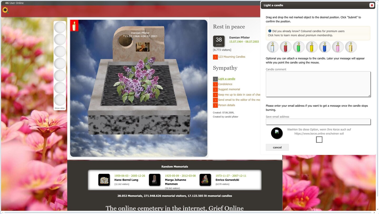Close the Light a candle dialog
The image size is (379, 214).
[x=372, y=5]
